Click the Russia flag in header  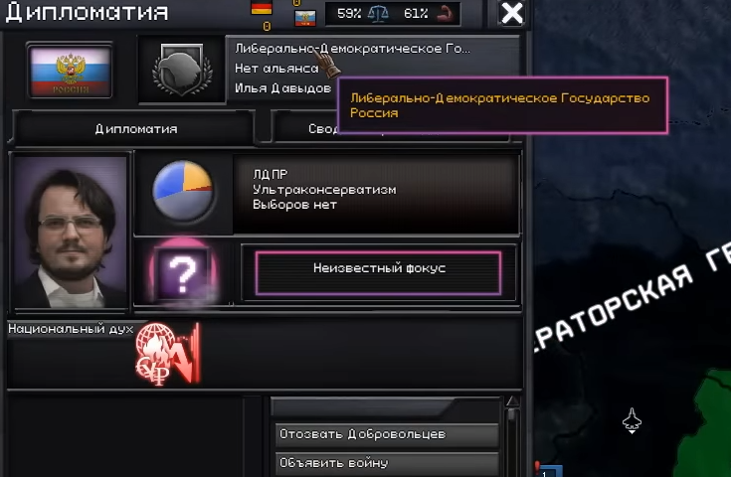coord(70,71)
